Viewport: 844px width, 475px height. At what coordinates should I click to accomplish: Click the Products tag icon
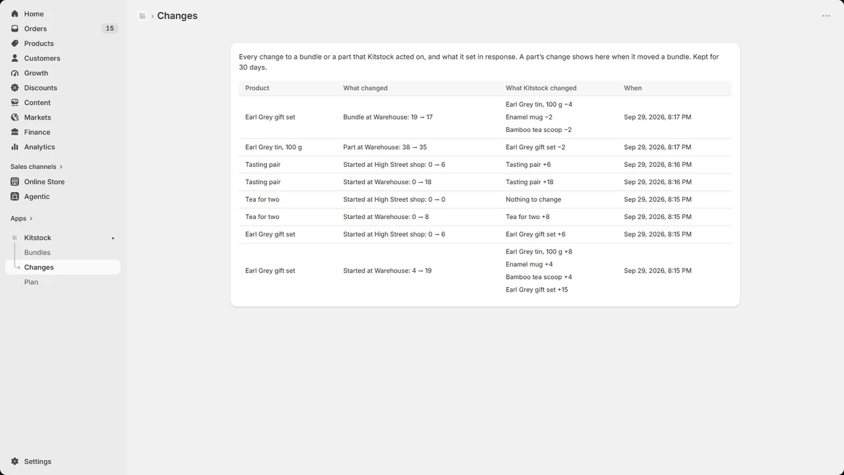coord(15,44)
